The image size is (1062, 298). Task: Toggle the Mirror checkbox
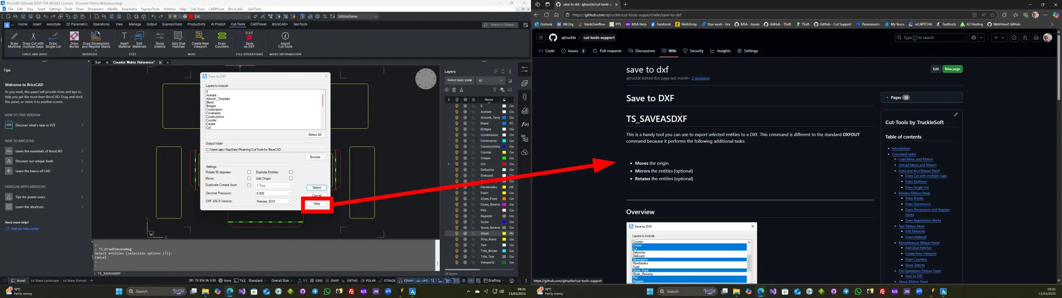pyautogui.click(x=249, y=179)
